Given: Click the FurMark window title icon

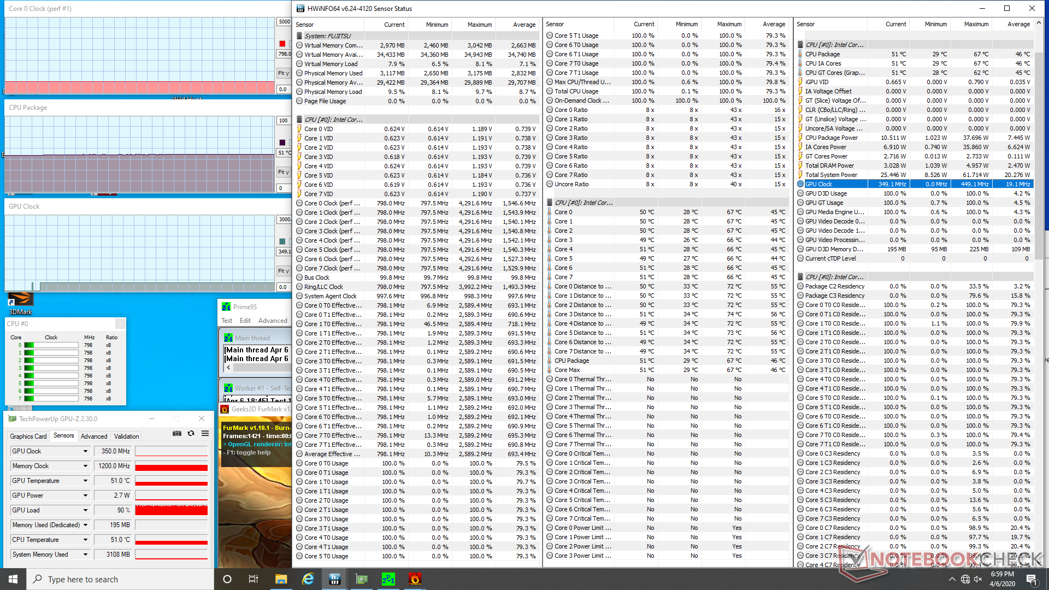Looking at the screenshot, I should (x=225, y=409).
